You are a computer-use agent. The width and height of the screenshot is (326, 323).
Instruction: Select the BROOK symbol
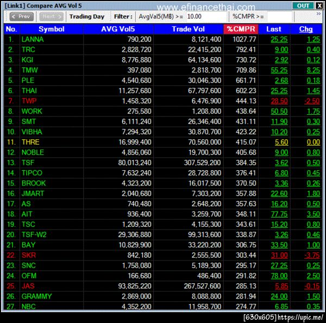34,183
